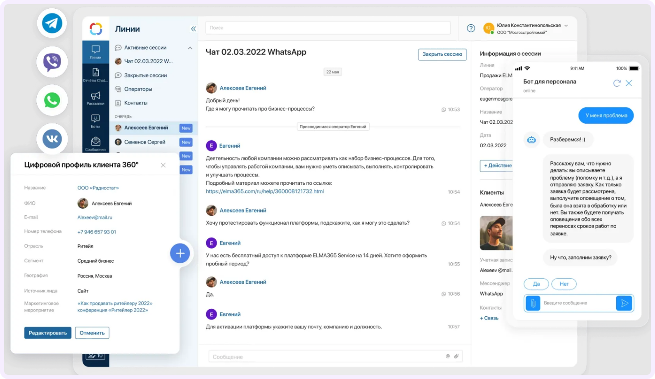This screenshot has height=379, width=655.
Task: Open the help question mark icon
Action: point(471,28)
